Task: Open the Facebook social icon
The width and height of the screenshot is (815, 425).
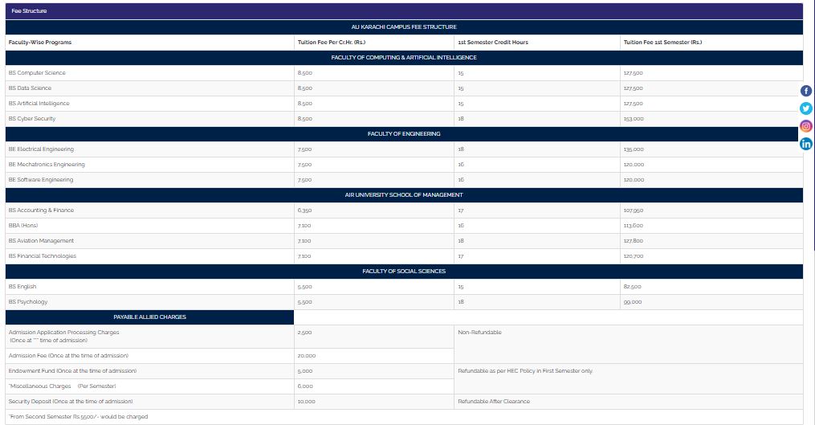Action: click(805, 91)
